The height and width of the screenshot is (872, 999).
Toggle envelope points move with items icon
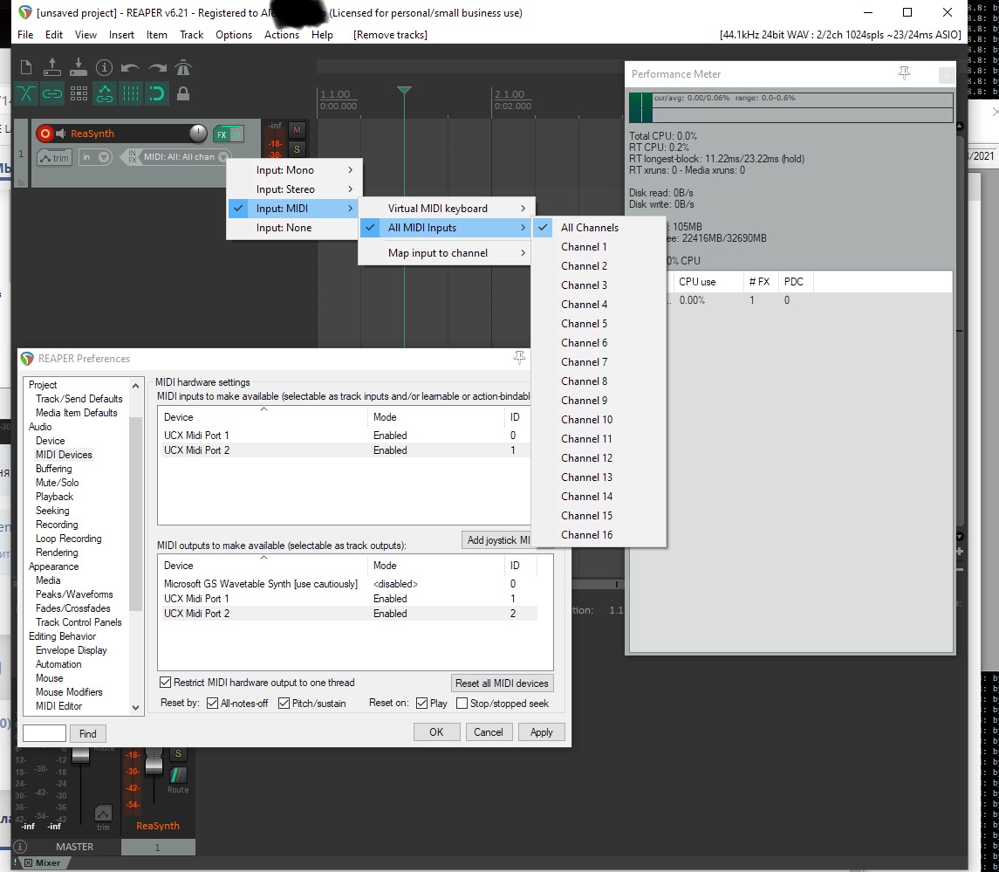[x=105, y=93]
